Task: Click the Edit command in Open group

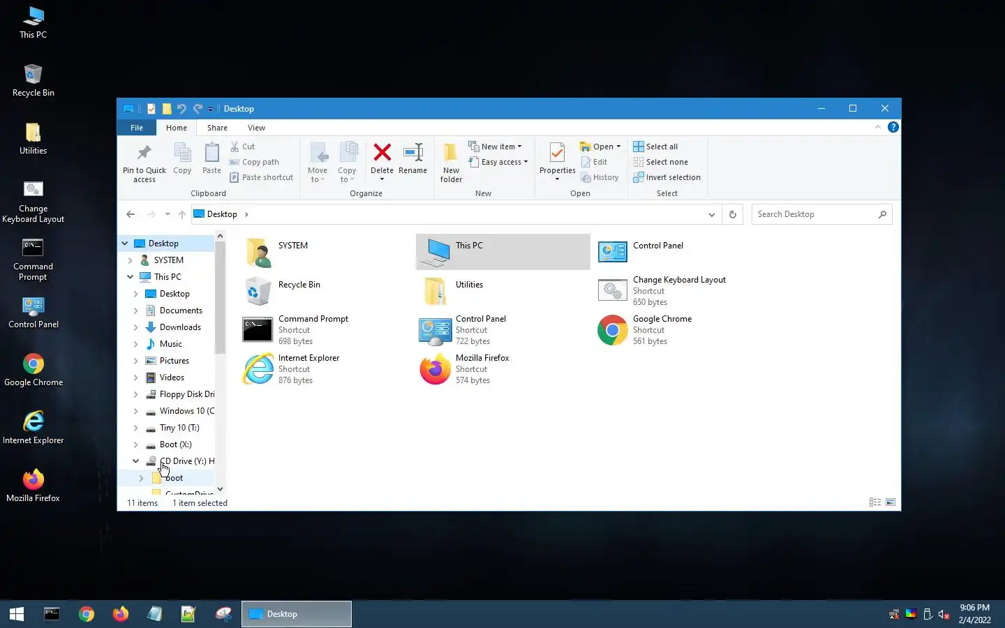Action: (594, 162)
